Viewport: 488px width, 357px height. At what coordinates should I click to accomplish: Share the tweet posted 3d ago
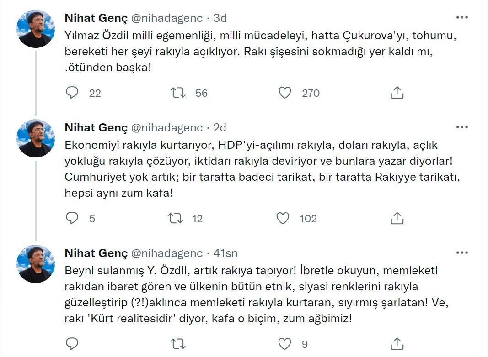click(x=397, y=93)
